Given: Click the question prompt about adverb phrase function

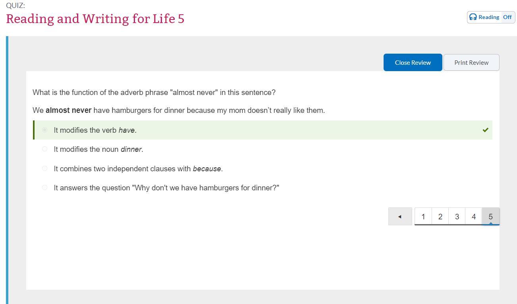Looking at the screenshot, I should click(154, 93).
